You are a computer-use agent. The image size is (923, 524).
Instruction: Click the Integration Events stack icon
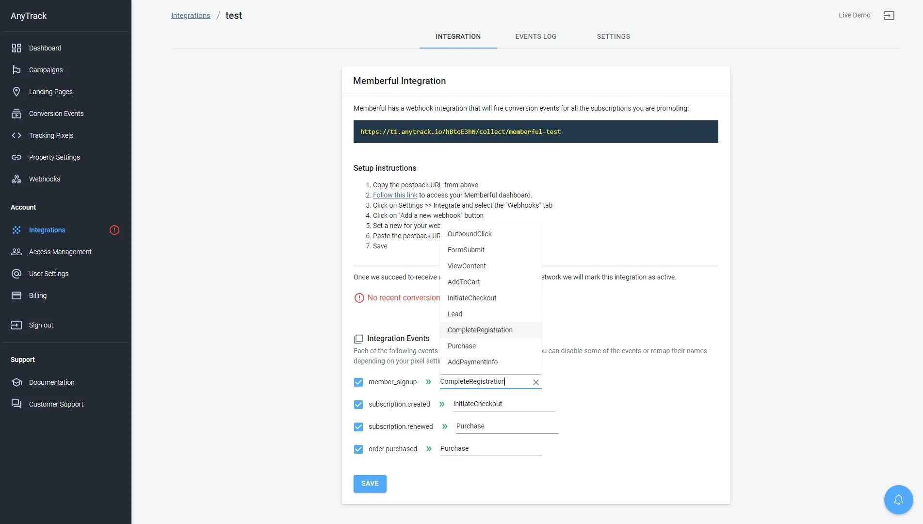(358, 339)
